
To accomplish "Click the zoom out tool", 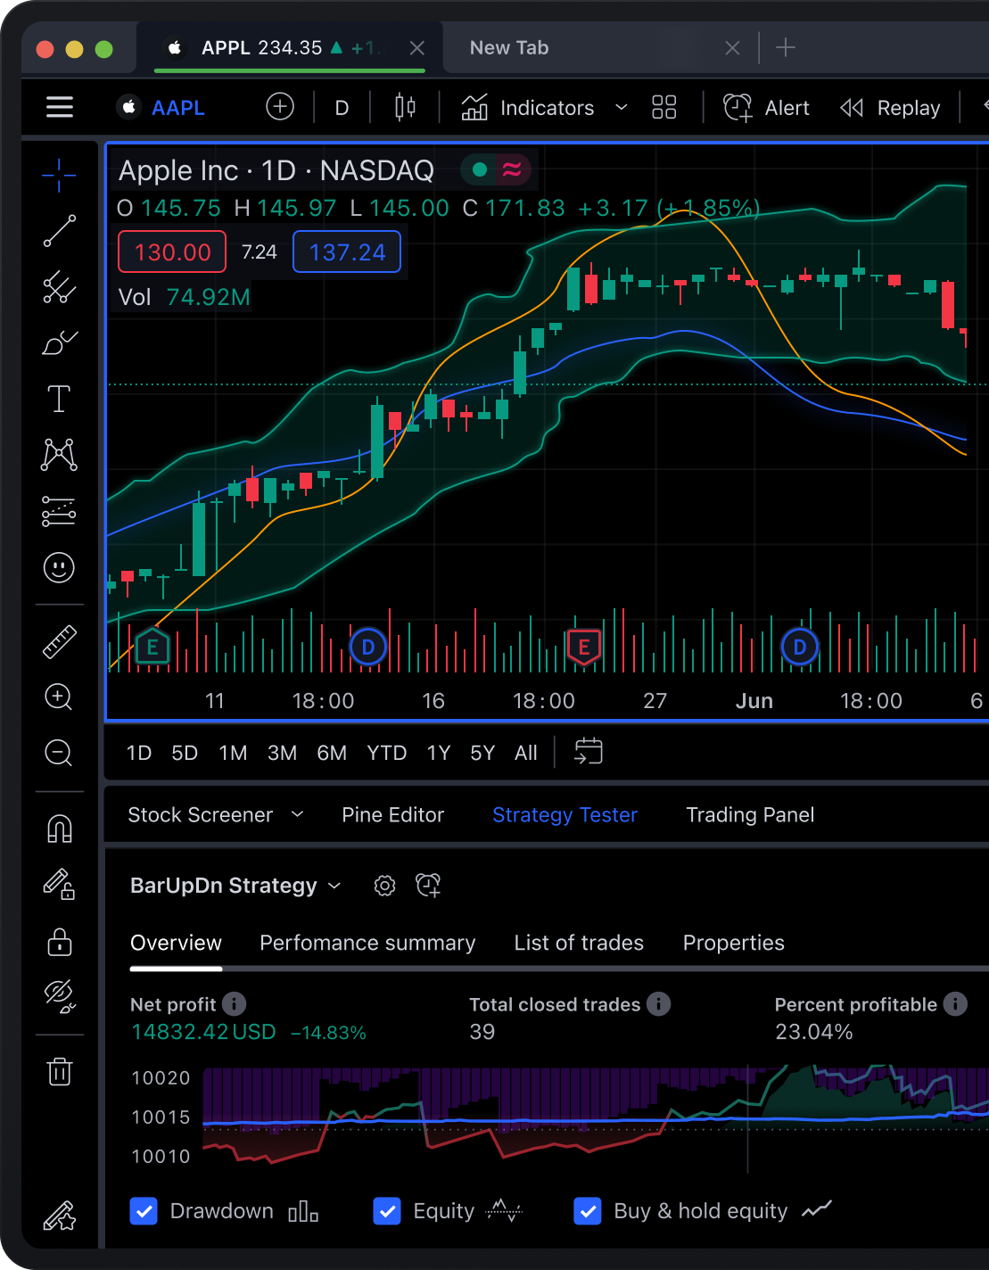I will click(x=59, y=754).
